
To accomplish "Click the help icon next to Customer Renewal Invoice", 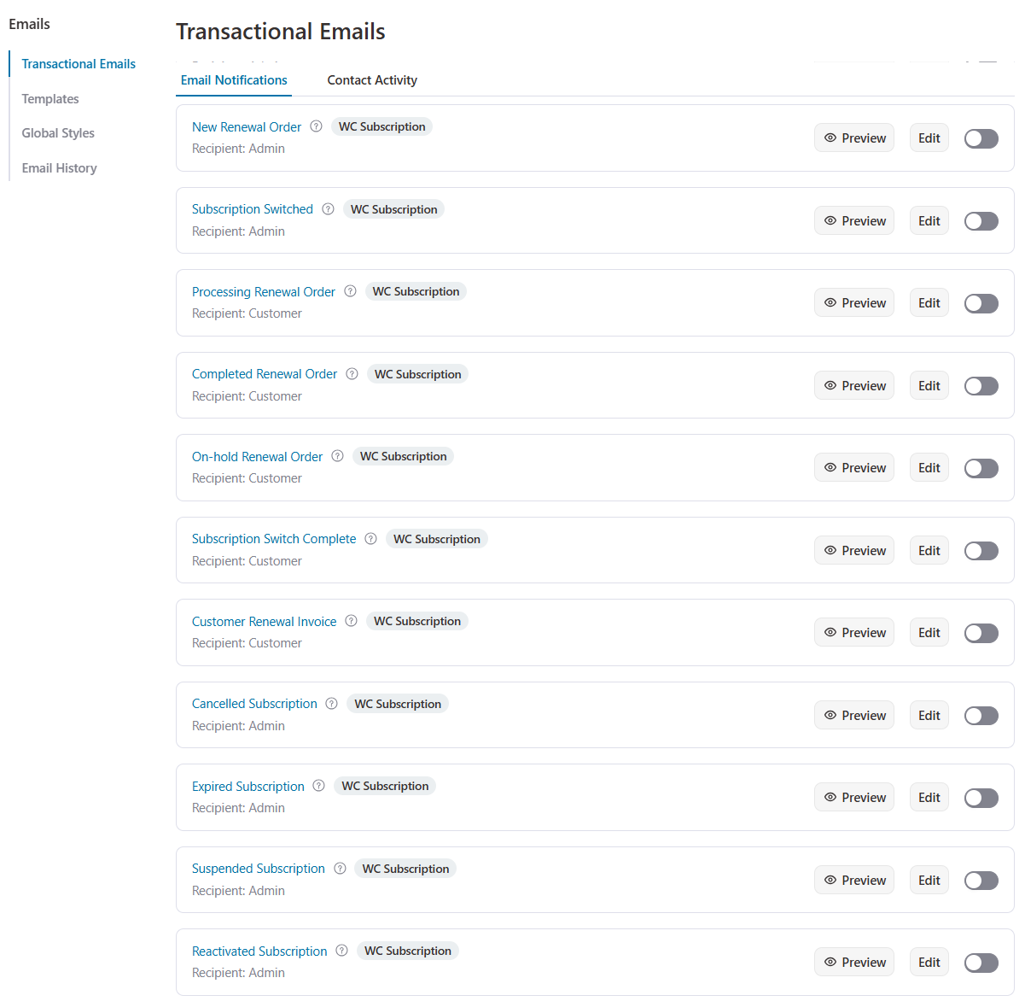I will pyautogui.click(x=351, y=621).
